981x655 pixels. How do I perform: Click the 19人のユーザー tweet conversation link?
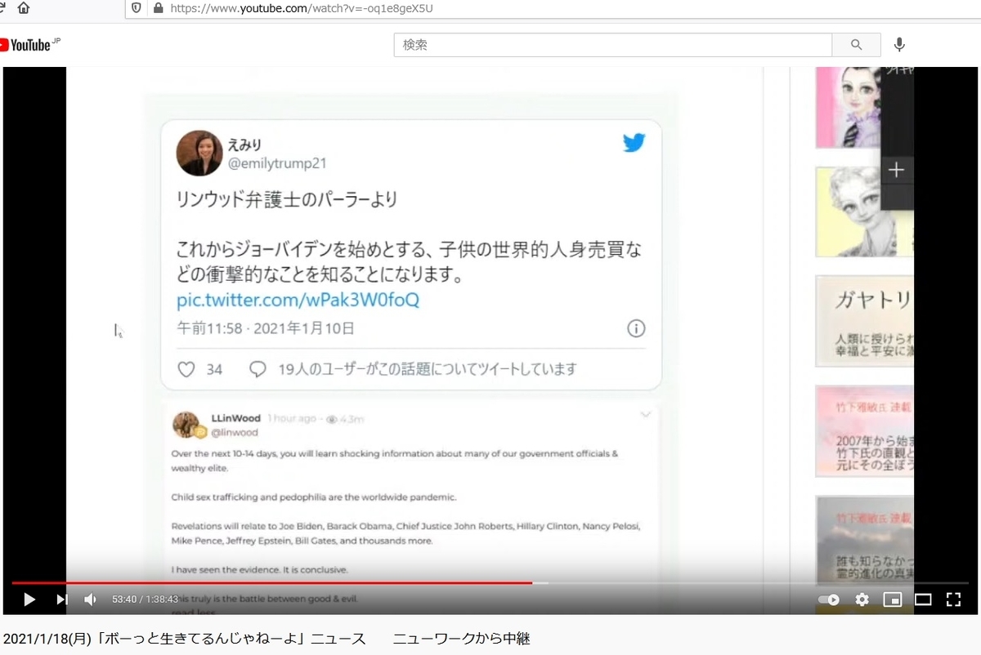click(428, 369)
